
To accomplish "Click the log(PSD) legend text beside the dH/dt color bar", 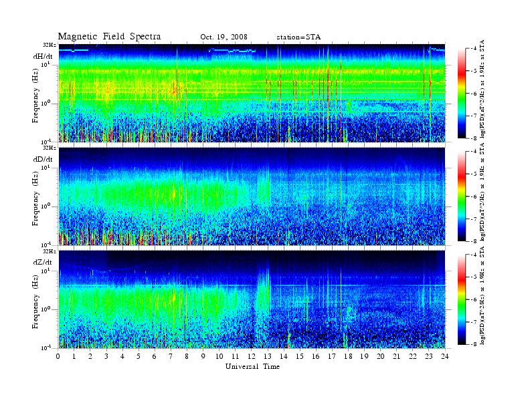I will point(482,89).
